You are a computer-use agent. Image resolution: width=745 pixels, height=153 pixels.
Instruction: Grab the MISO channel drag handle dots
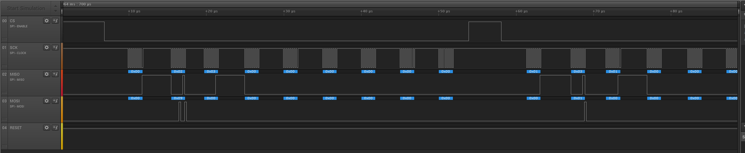click(4, 93)
